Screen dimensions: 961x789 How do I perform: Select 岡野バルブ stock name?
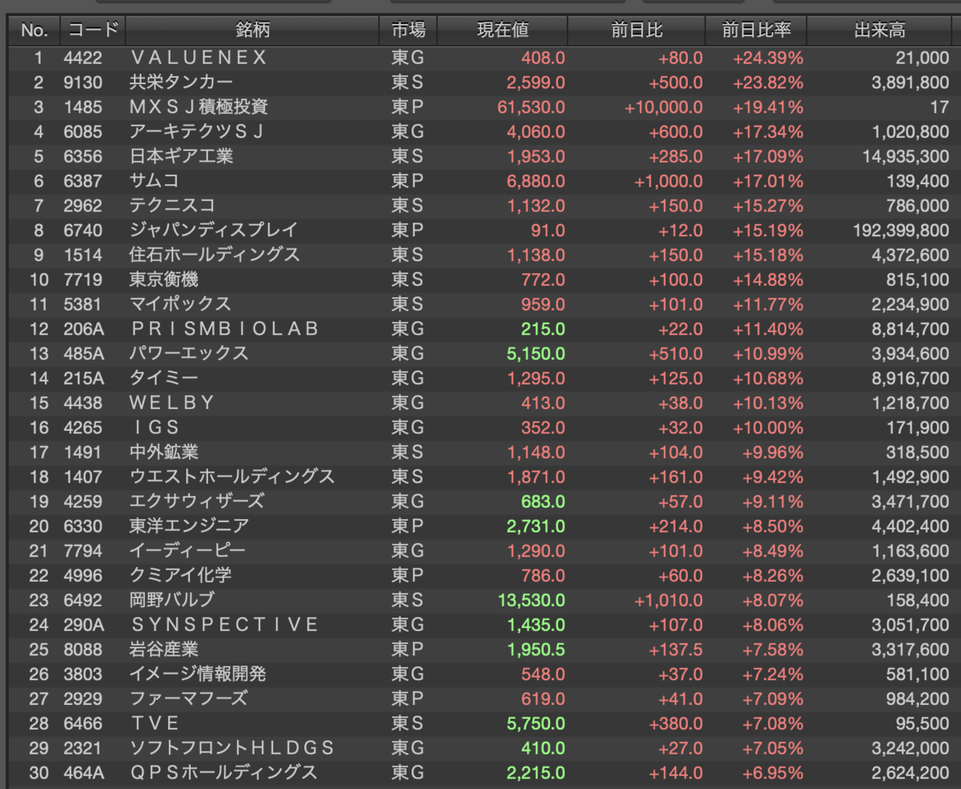point(172,600)
